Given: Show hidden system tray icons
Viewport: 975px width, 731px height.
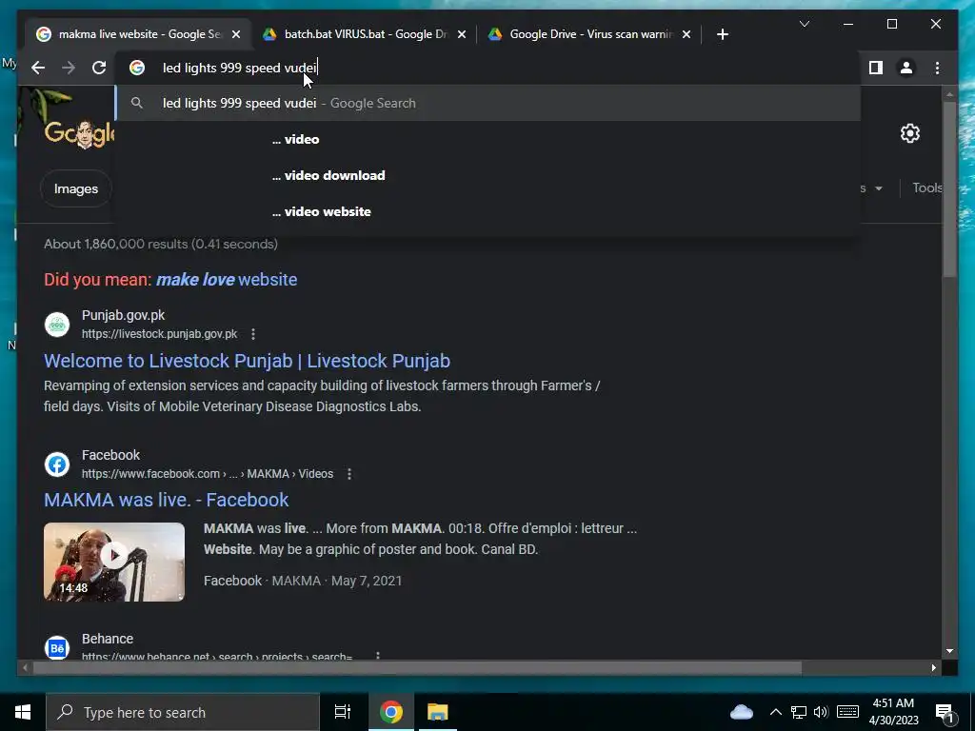Looking at the screenshot, I should (775, 712).
